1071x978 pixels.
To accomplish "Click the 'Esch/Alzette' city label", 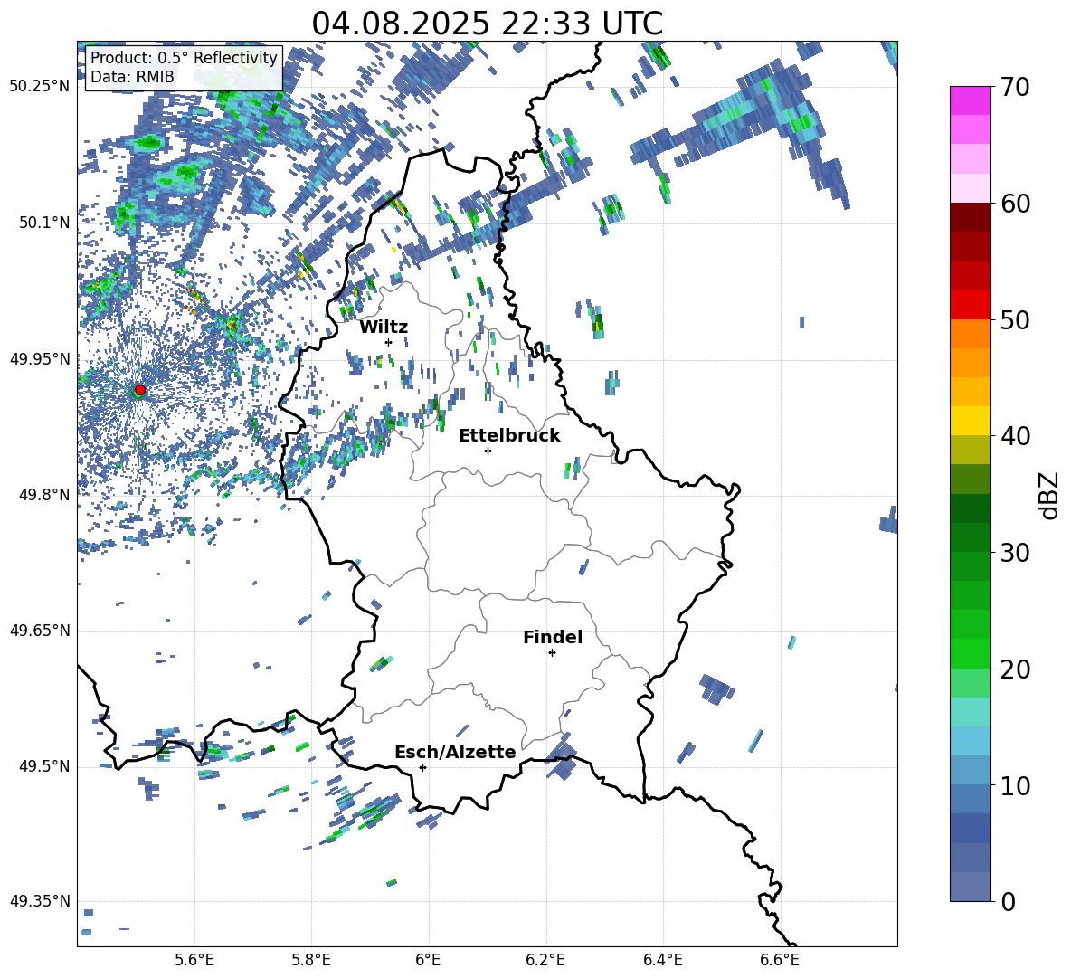I will pos(455,752).
